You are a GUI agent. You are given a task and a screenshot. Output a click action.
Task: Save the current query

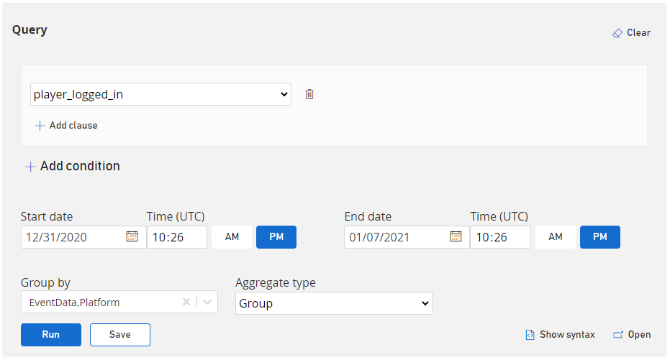[x=120, y=335]
